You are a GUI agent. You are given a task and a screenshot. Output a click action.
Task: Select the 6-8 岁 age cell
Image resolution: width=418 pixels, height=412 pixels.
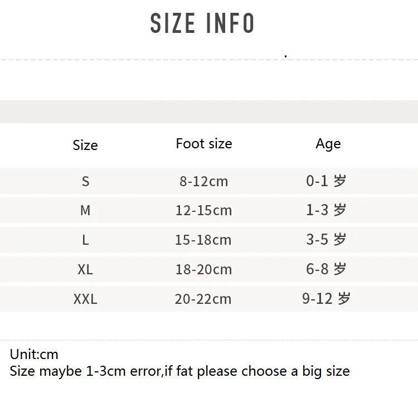326,269
